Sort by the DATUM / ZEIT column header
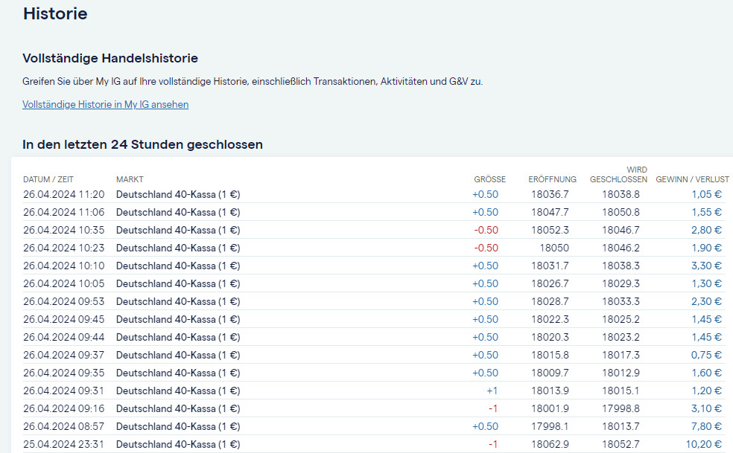The width and height of the screenshot is (733, 453). click(x=48, y=179)
